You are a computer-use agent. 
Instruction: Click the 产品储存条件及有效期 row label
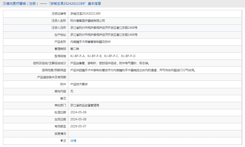click(51, 77)
